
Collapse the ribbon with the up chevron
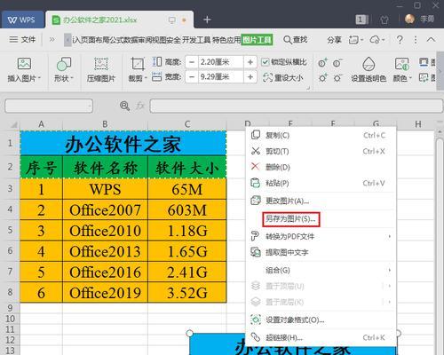point(431,39)
